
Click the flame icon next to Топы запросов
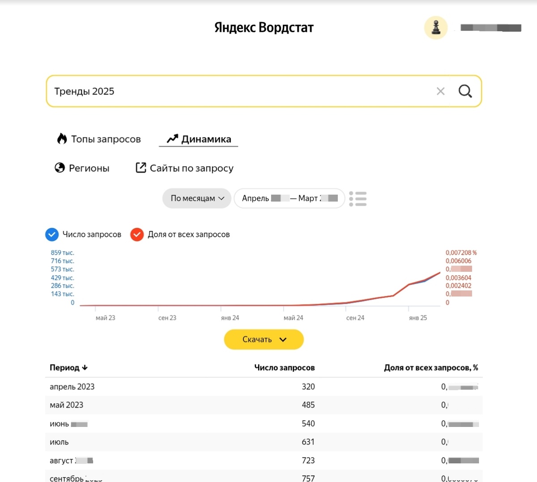pos(62,139)
